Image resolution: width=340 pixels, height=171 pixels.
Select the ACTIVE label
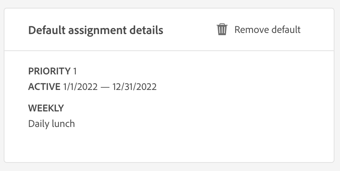click(44, 87)
